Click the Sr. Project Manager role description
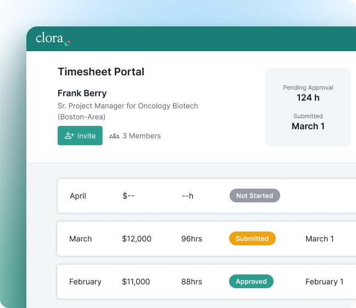The width and height of the screenshot is (356, 308). tap(128, 106)
